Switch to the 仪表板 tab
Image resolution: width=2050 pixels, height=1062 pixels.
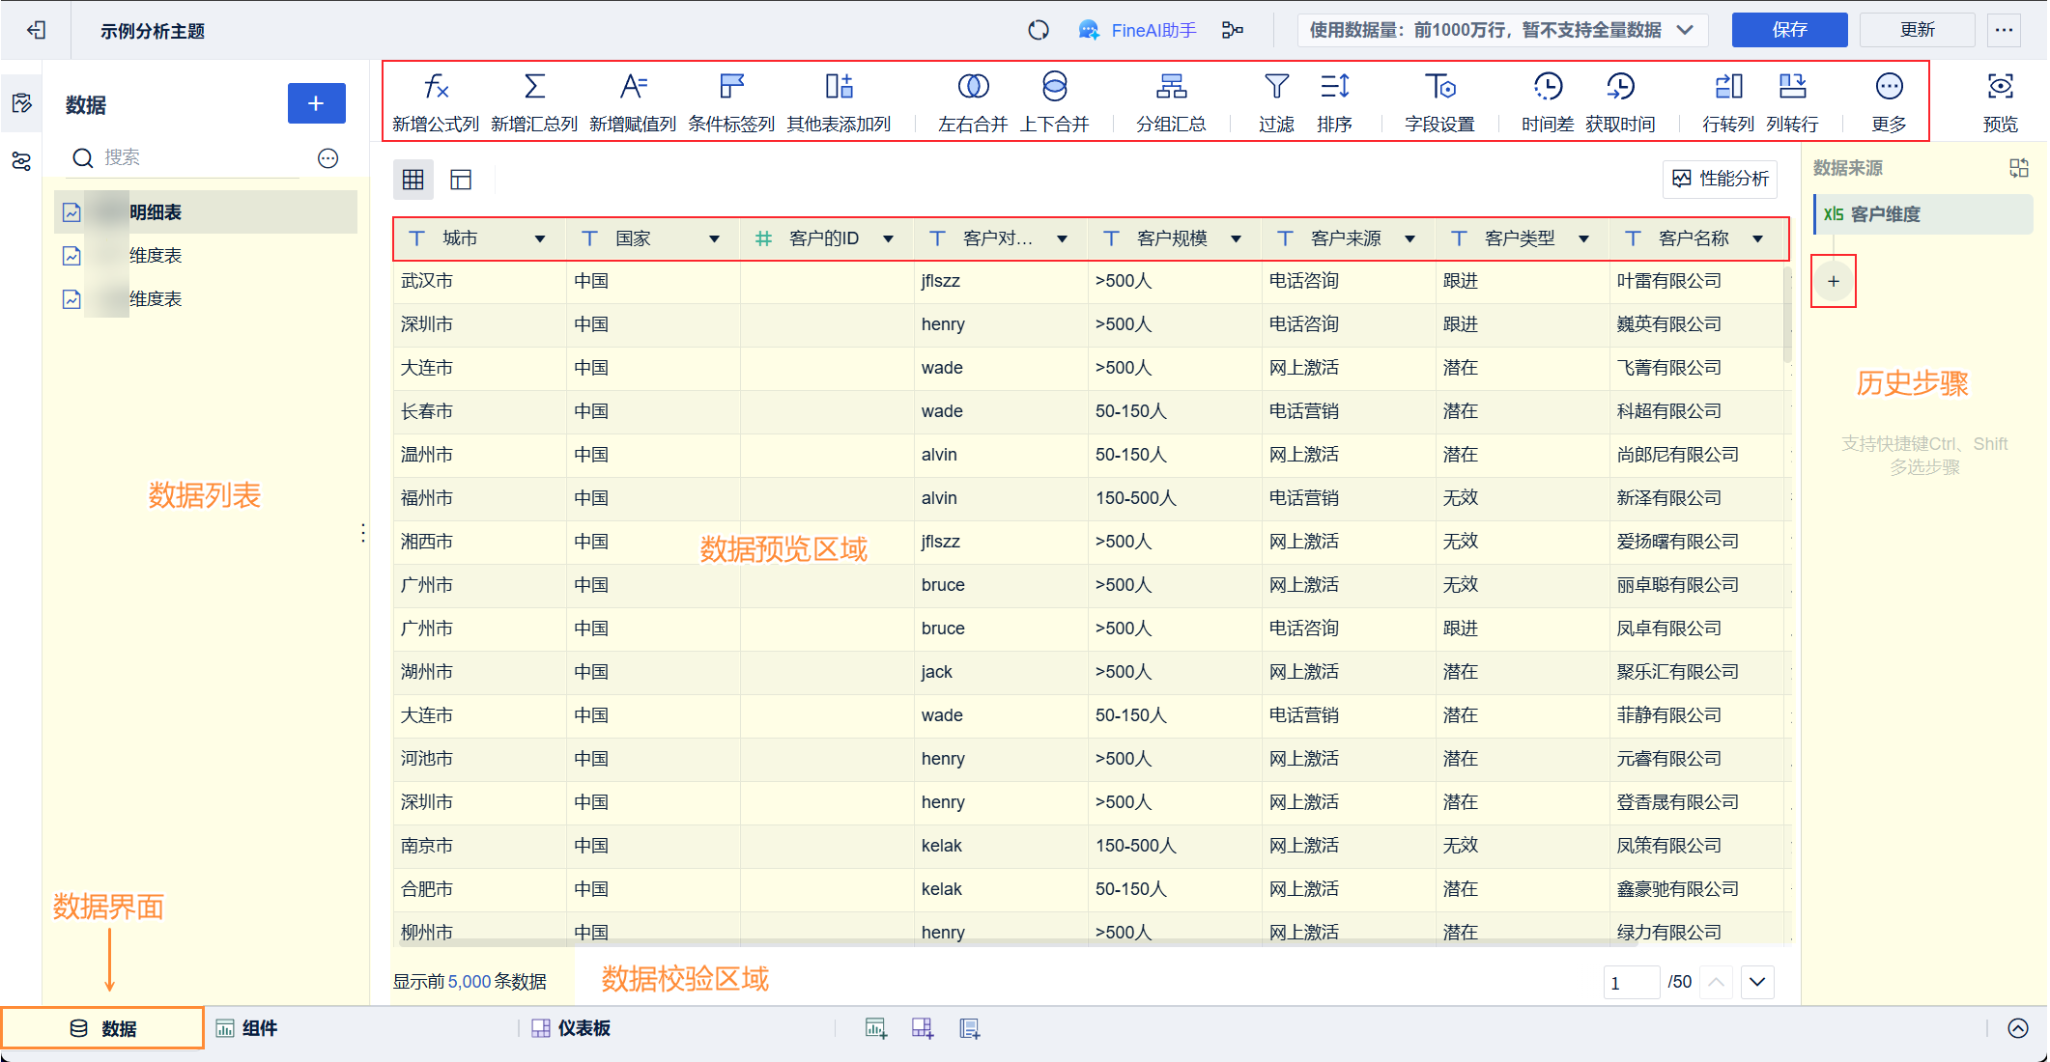click(x=572, y=1028)
